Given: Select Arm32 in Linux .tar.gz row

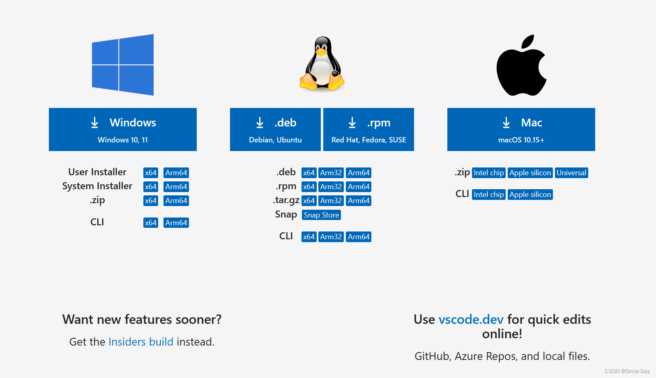Looking at the screenshot, I should click(x=331, y=201).
